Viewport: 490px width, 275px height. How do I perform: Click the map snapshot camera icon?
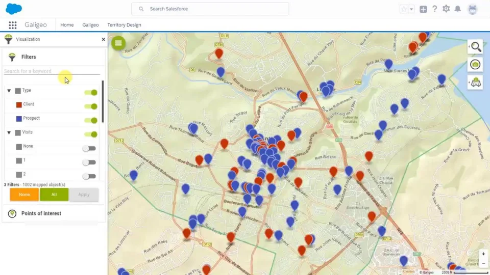point(475,64)
